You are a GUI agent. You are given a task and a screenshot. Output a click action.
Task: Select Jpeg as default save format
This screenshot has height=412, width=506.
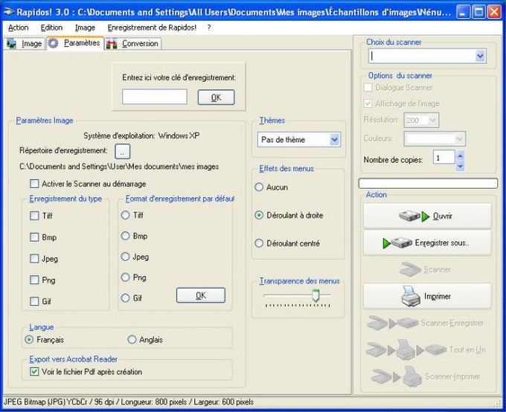click(125, 257)
